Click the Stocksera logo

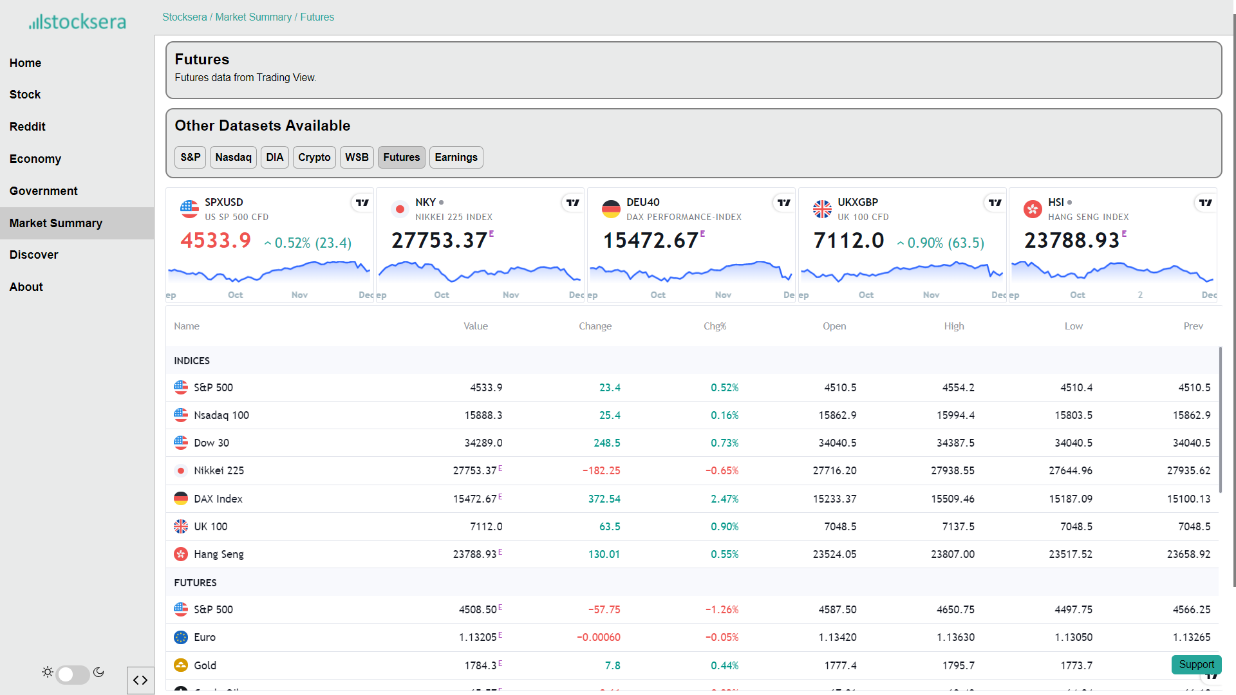(77, 22)
